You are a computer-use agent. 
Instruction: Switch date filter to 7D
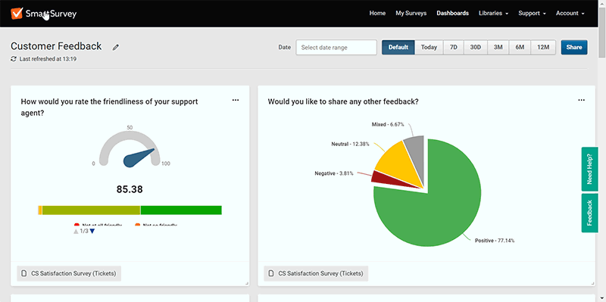pyautogui.click(x=454, y=47)
